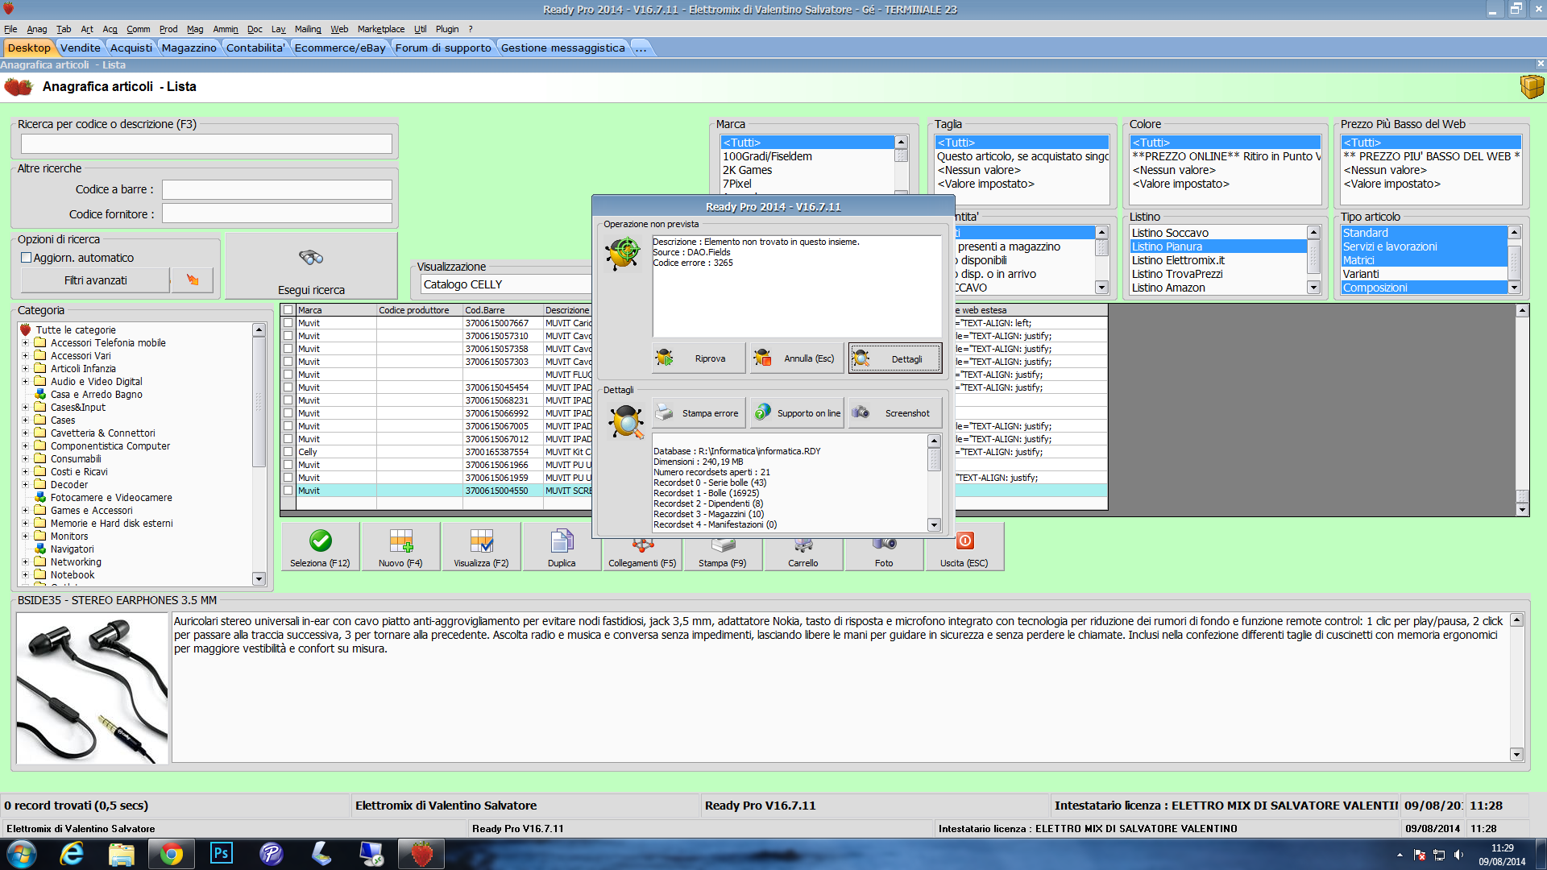Click the Codice a barre input field

click(x=276, y=189)
